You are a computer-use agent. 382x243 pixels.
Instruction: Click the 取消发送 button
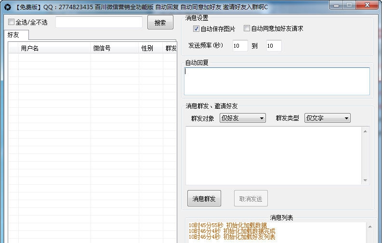coord(251,198)
